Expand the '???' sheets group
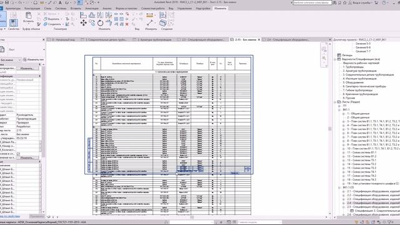Viewport: 400px width, 225px height. [x=339, y=106]
